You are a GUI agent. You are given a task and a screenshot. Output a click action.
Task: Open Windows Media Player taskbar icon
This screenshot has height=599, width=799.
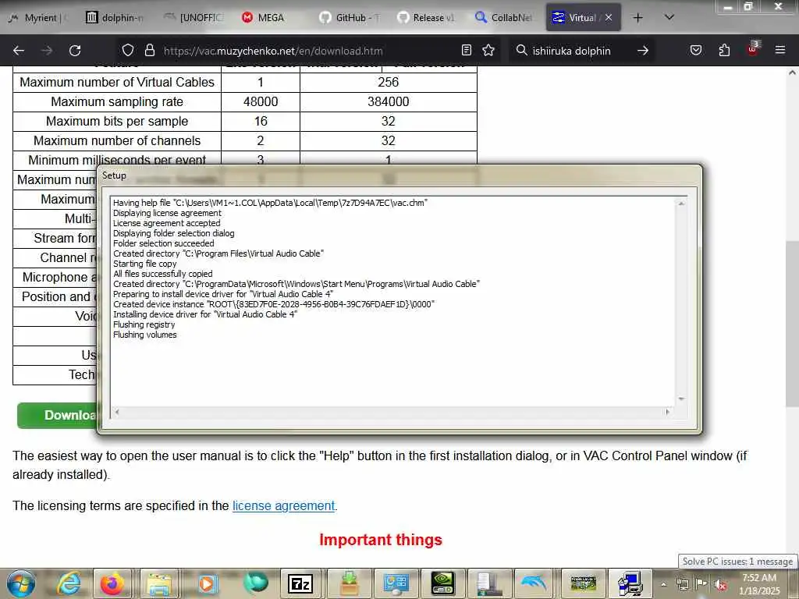coord(206,583)
